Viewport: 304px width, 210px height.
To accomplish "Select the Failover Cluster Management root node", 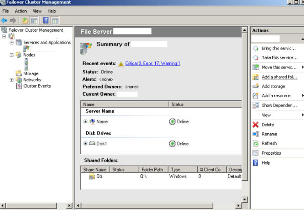I will click(x=36, y=30).
